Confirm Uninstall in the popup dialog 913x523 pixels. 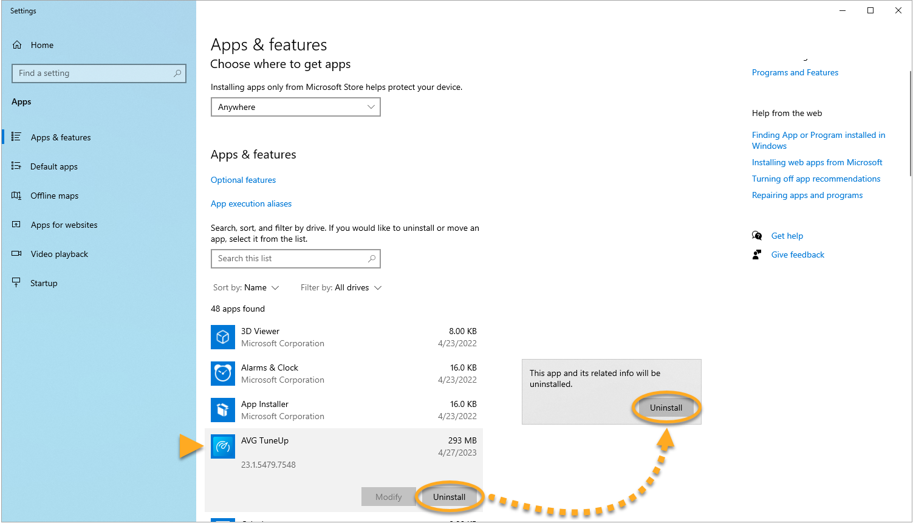click(666, 408)
